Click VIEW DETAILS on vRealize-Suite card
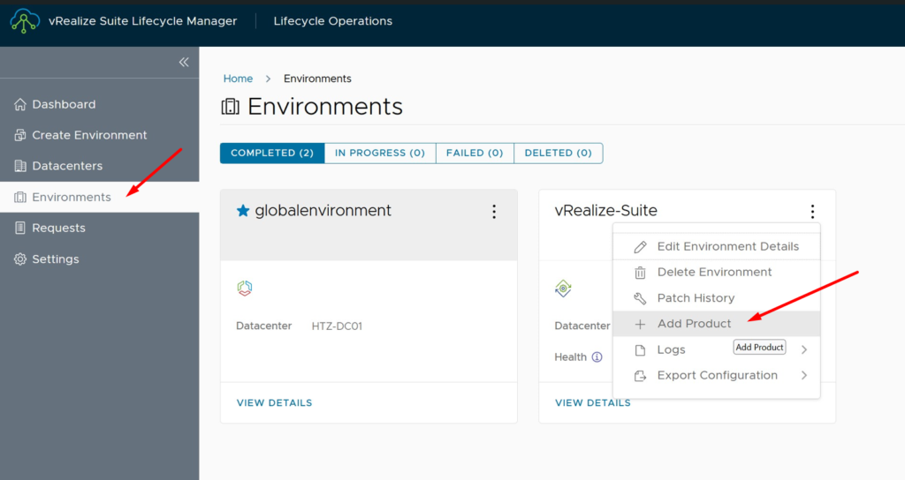The image size is (905, 480). click(x=593, y=402)
